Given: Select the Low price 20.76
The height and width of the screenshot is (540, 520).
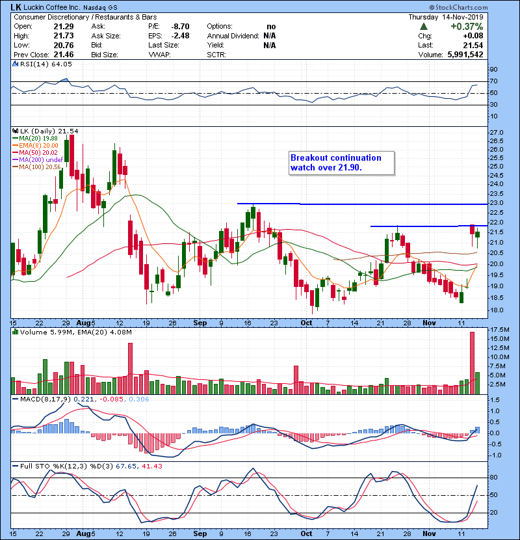Looking at the screenshot, I should (63, 45).
